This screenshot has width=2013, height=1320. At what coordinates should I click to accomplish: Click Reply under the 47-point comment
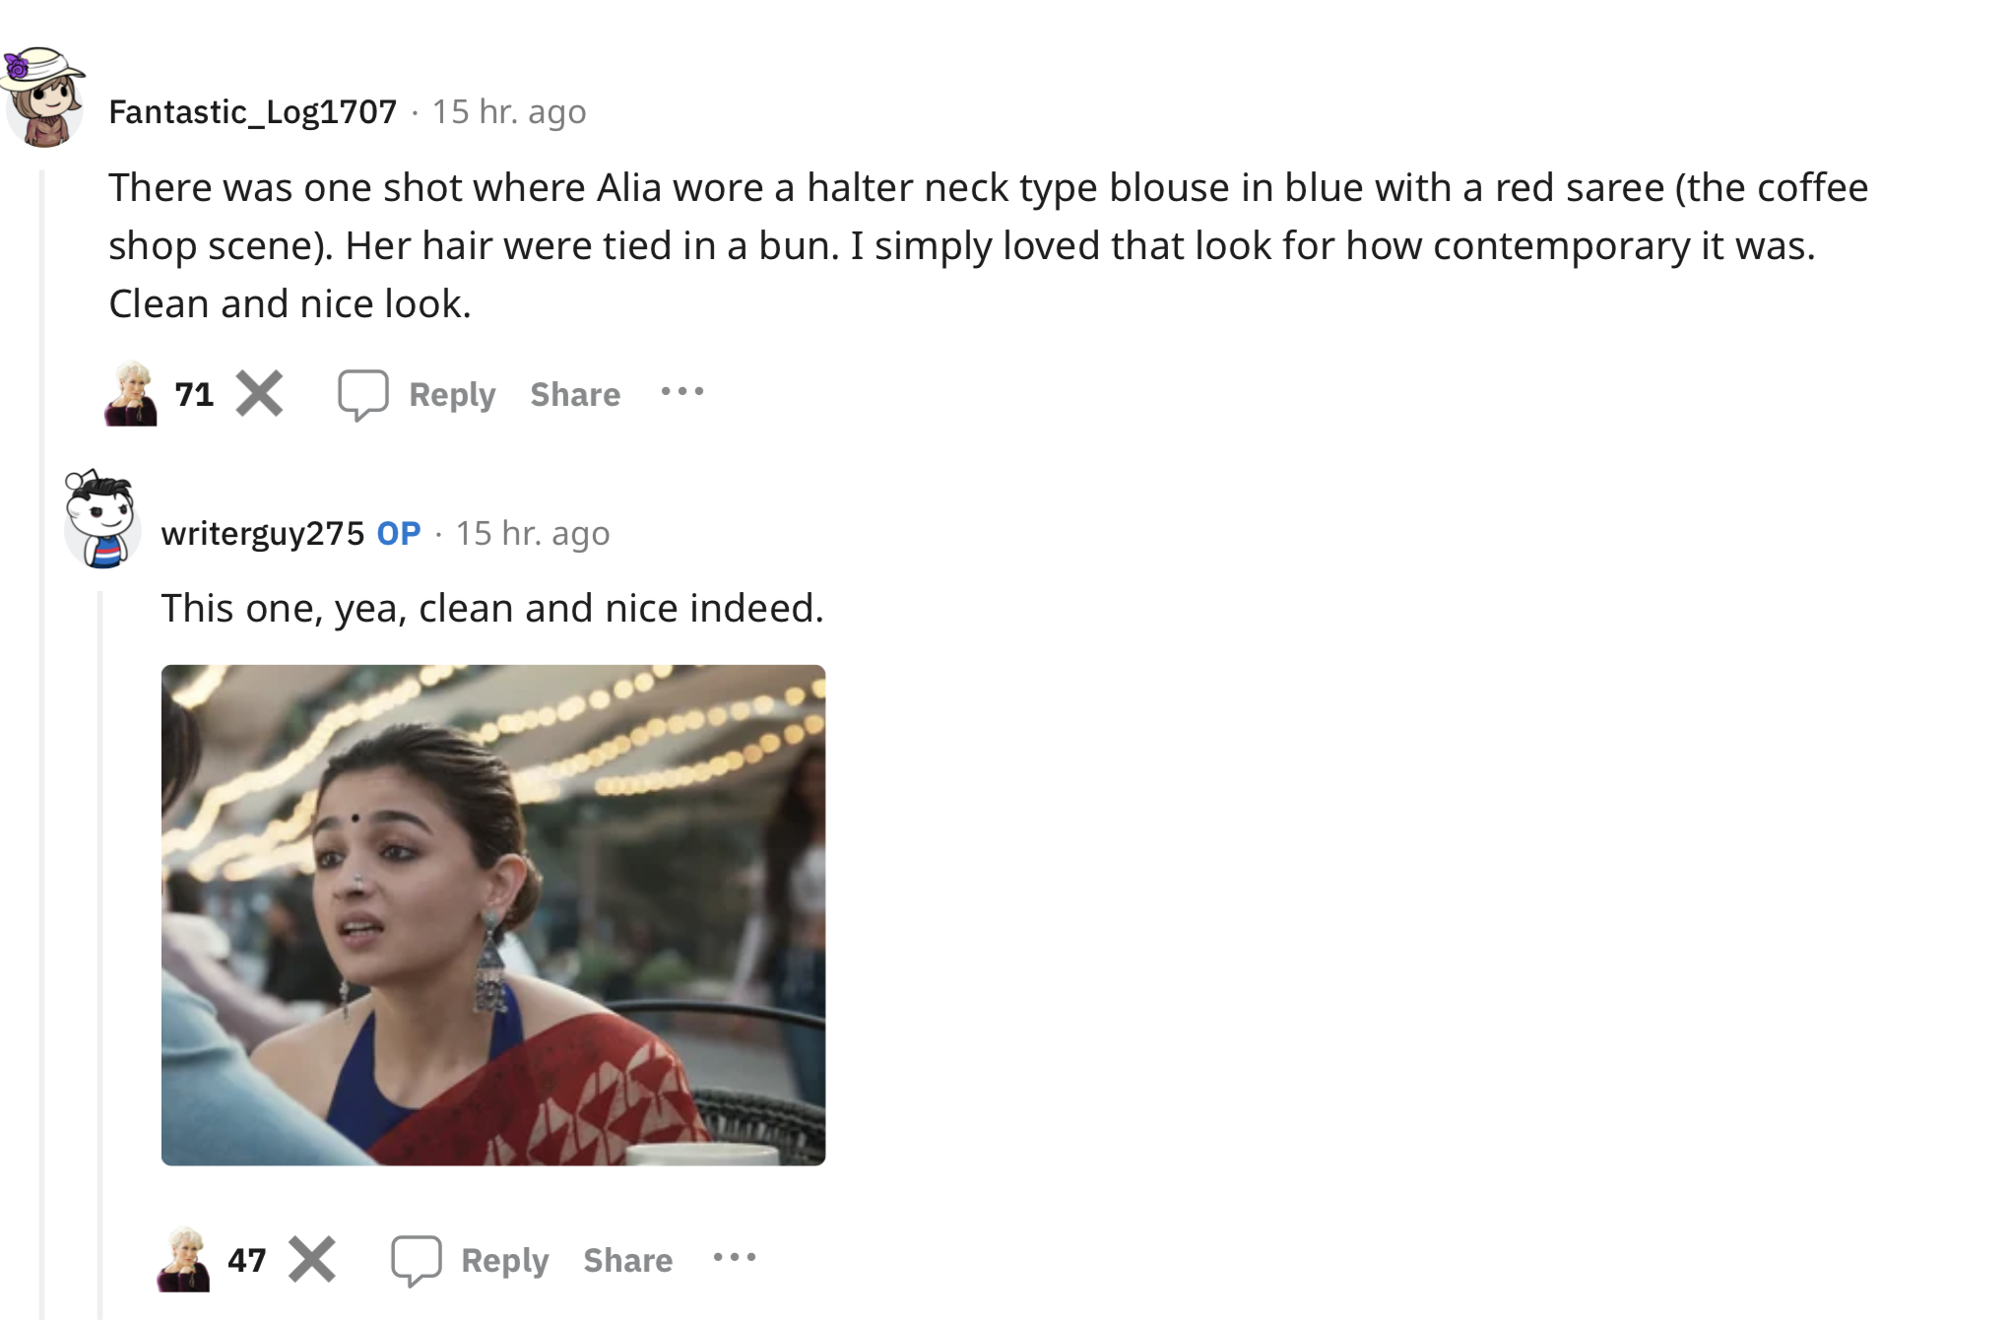[504, 1260]
